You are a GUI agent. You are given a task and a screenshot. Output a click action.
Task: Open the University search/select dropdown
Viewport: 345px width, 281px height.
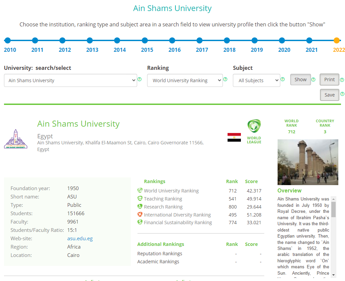tap(70, 81)
